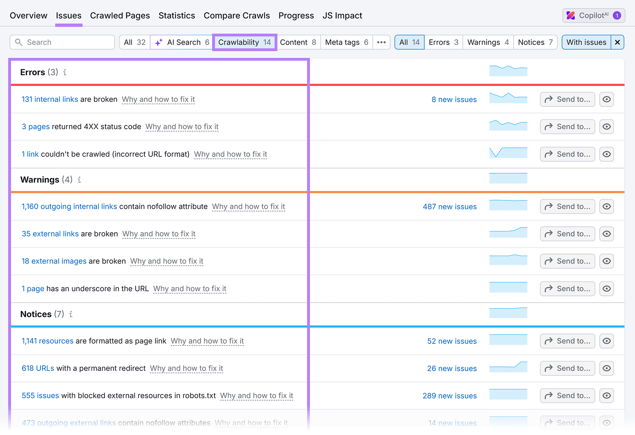
Task: Open the 487 new issues link
Action: click(450, 206)
